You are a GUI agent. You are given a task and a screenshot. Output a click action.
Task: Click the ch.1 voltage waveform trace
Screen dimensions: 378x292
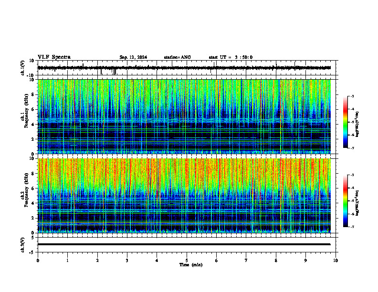184,68
